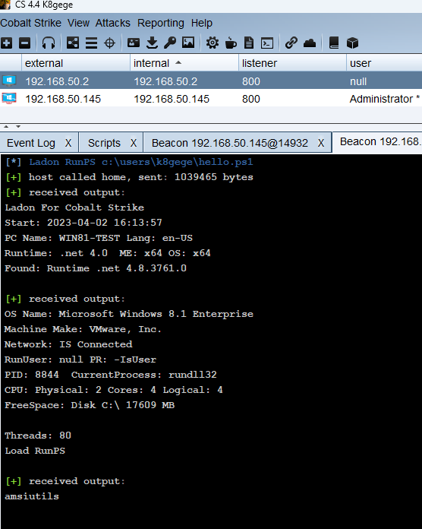Sort sessions by listener column header
Screen dimensions: 422x529
(x=292, y=63)
